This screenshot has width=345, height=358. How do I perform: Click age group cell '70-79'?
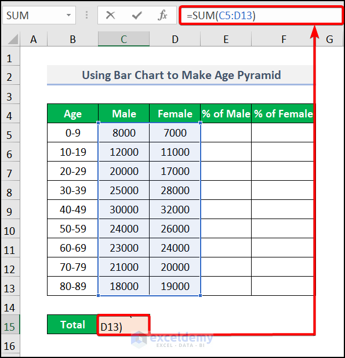[x=72, y=267]
